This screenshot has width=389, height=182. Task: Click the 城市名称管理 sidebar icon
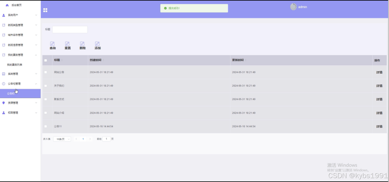click(4, 35)
